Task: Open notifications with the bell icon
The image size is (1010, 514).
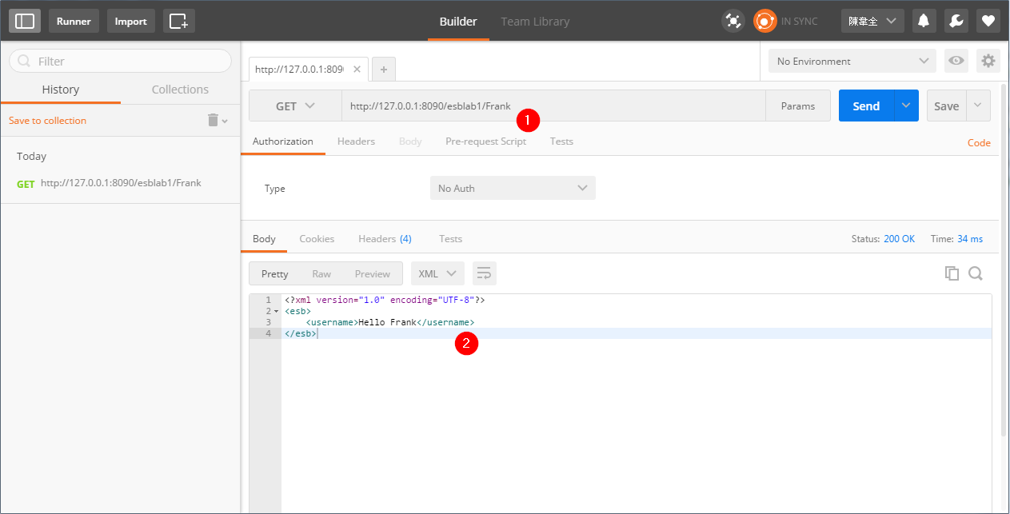Action: (x=924, y=21)
